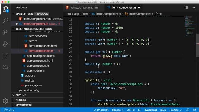Click the editor vertical scrollbar thumb
Image resolution: width=199 pixels, height=112 pixels.
point(197,45)
